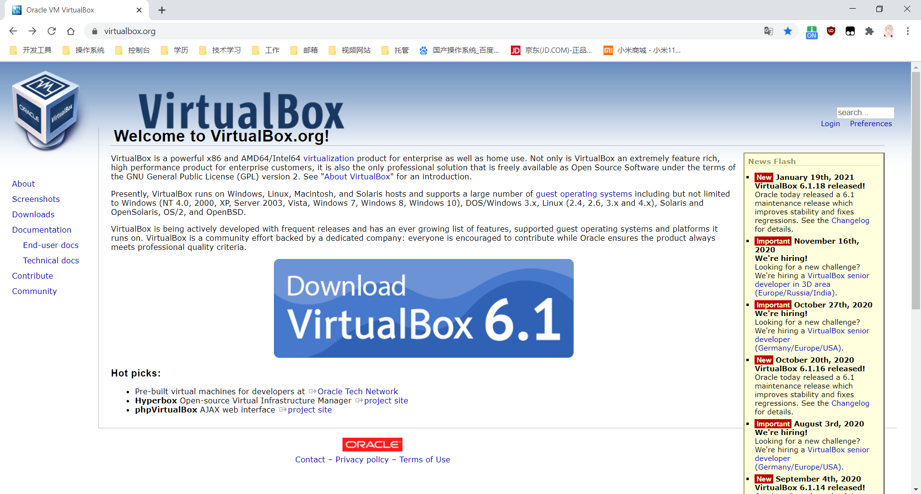Open Changelog link under 6.1.18 release news
The image size is (921, 494).
pos(850,221)
